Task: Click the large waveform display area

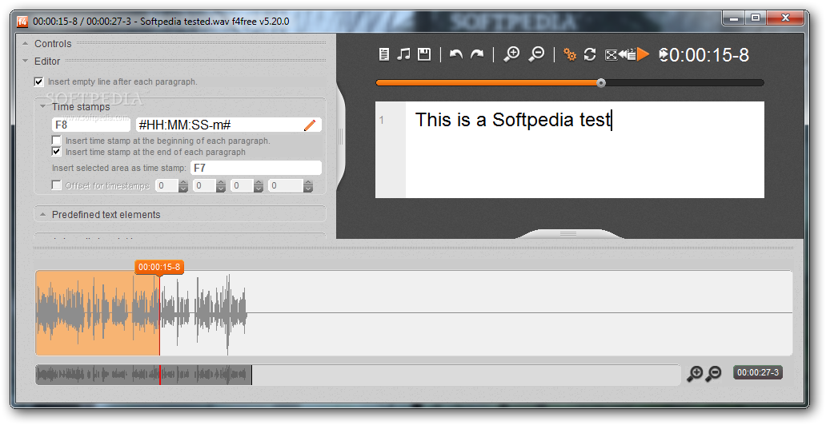Action: coord(414,313)
